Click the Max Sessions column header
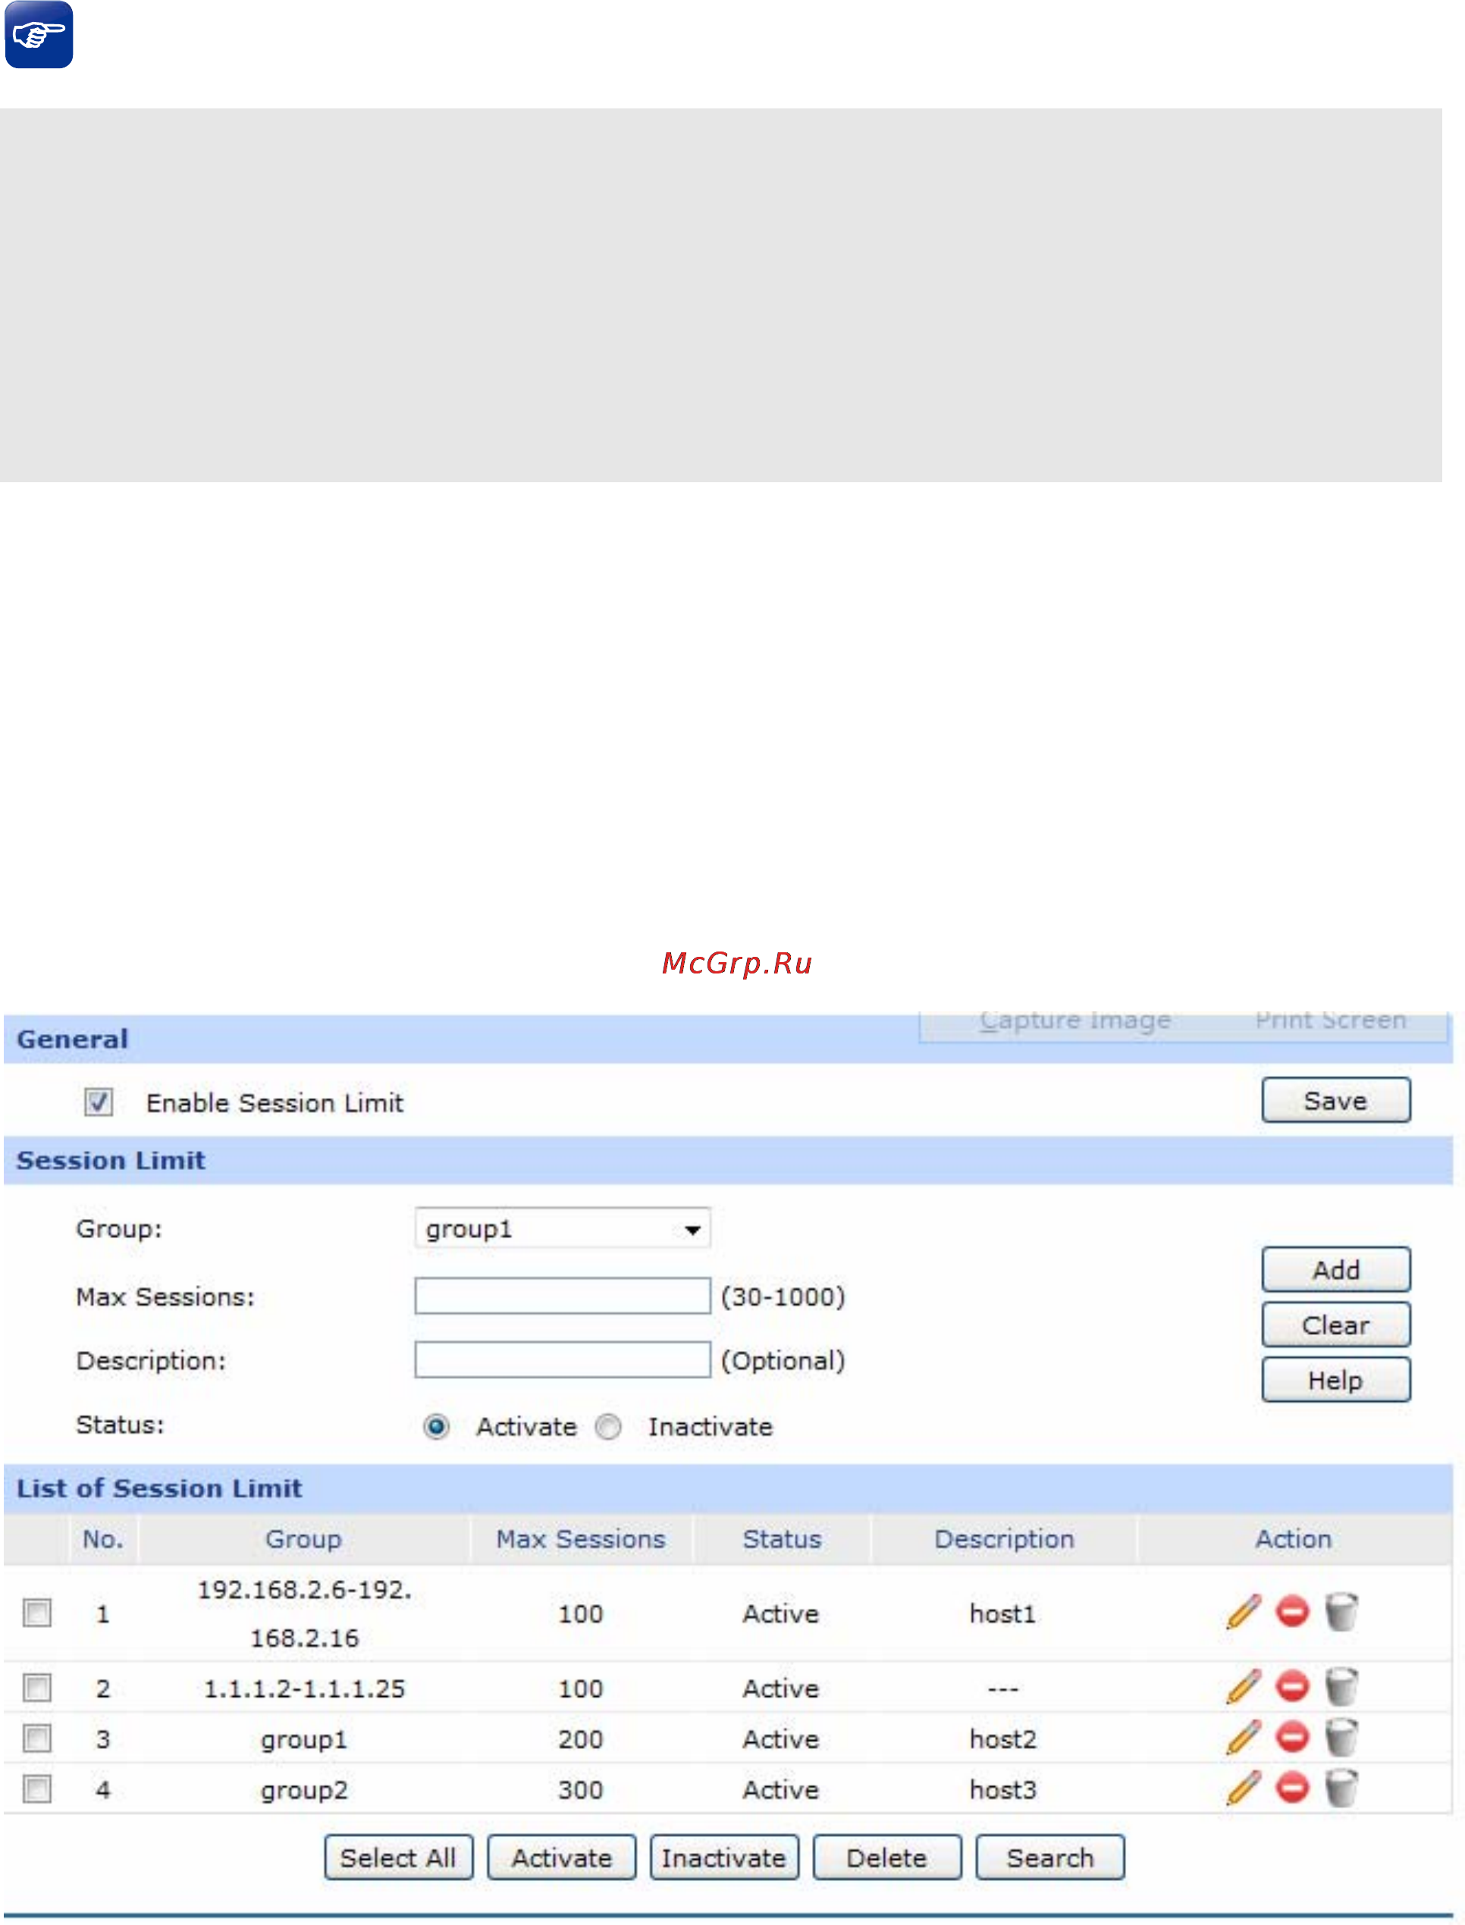Viewport: 1465px width, 1925px height. click(581, 1539)
